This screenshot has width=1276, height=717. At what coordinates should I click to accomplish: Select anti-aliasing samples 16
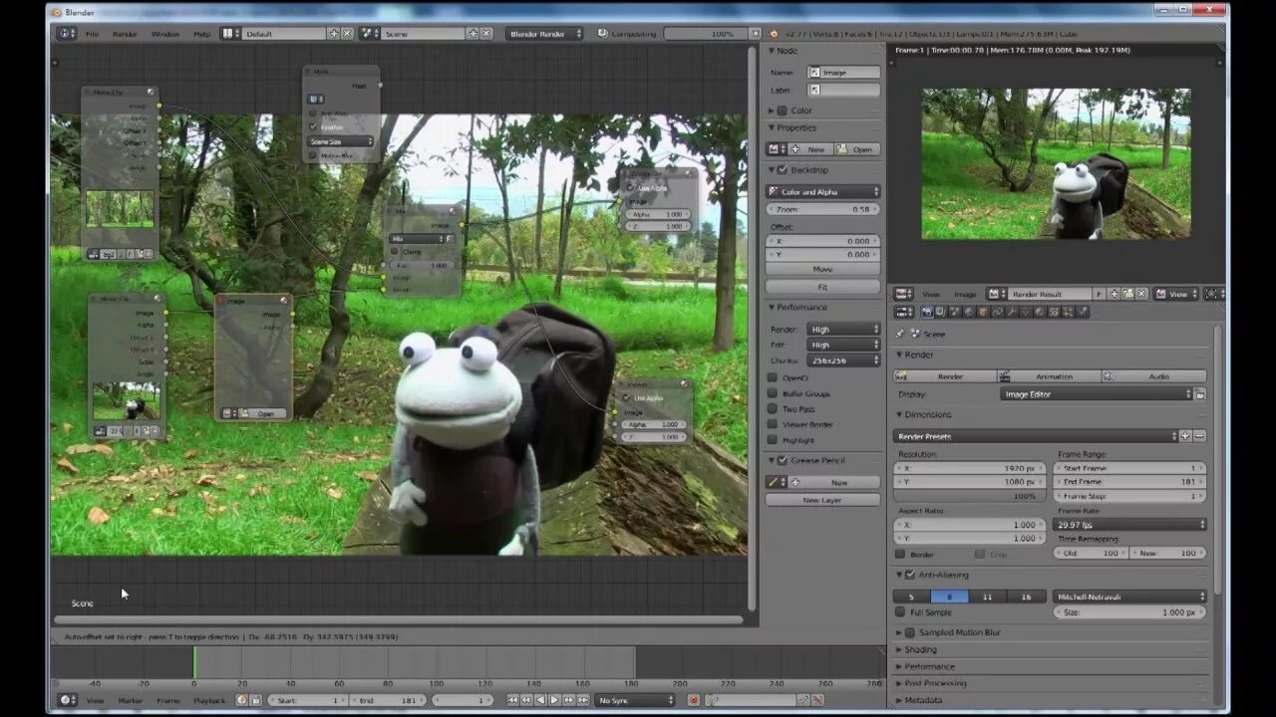1026,597
